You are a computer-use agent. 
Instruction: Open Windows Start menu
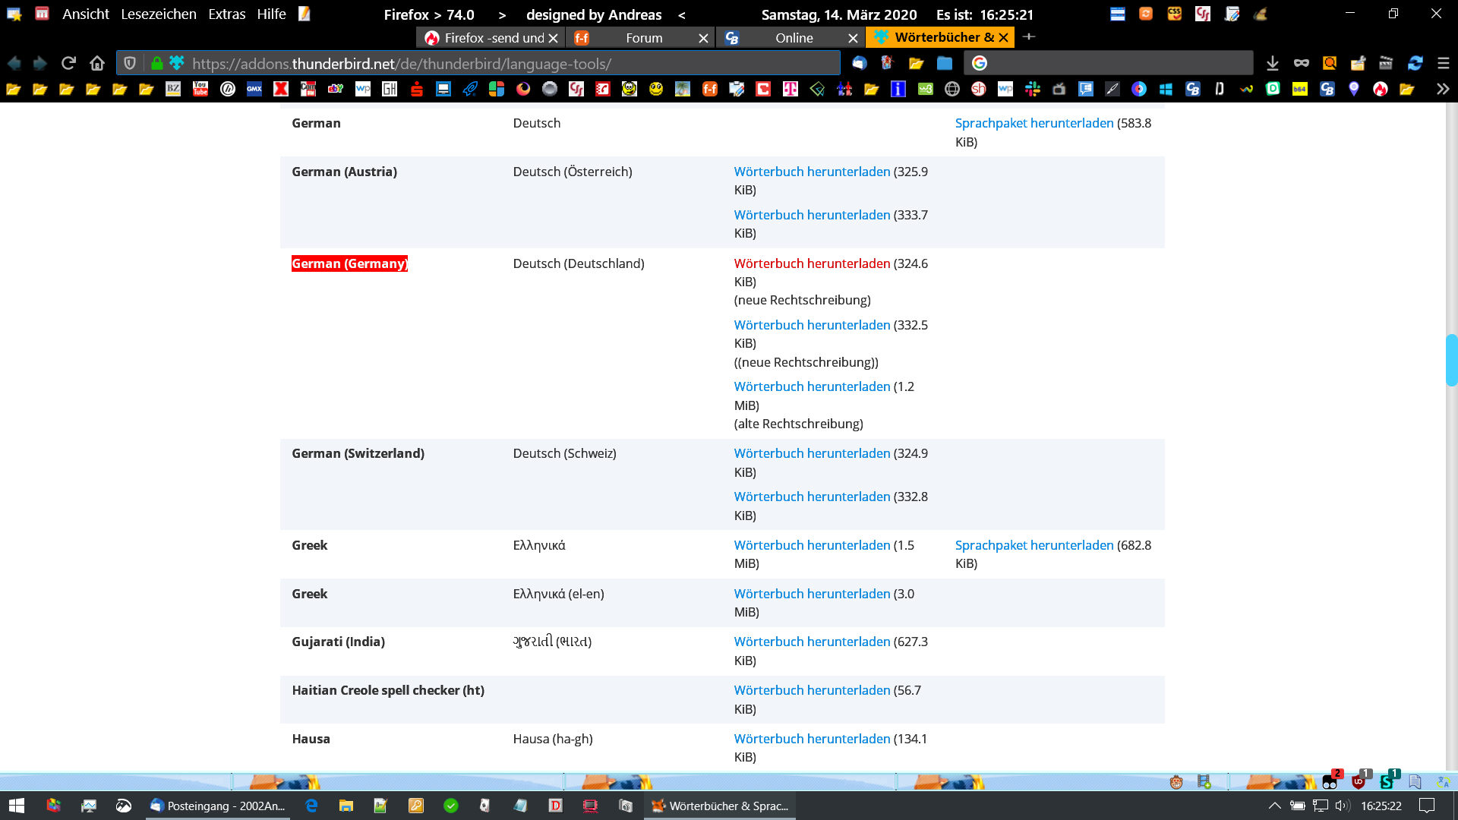(17, 806)
